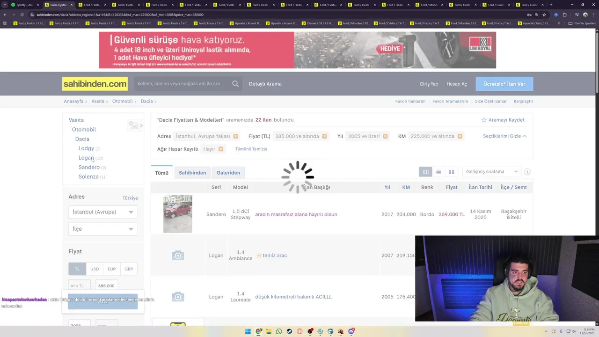Open a new browser tab
This screenshot has height=337, width=599.
[x=551, y=5]
